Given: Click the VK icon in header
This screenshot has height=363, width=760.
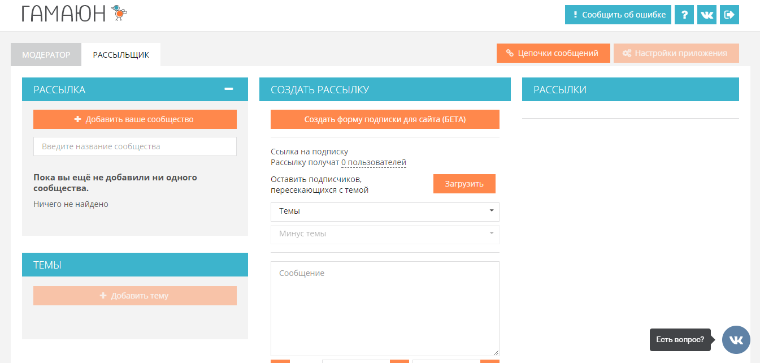Looking at the screenshot, I should click(706, 15).
